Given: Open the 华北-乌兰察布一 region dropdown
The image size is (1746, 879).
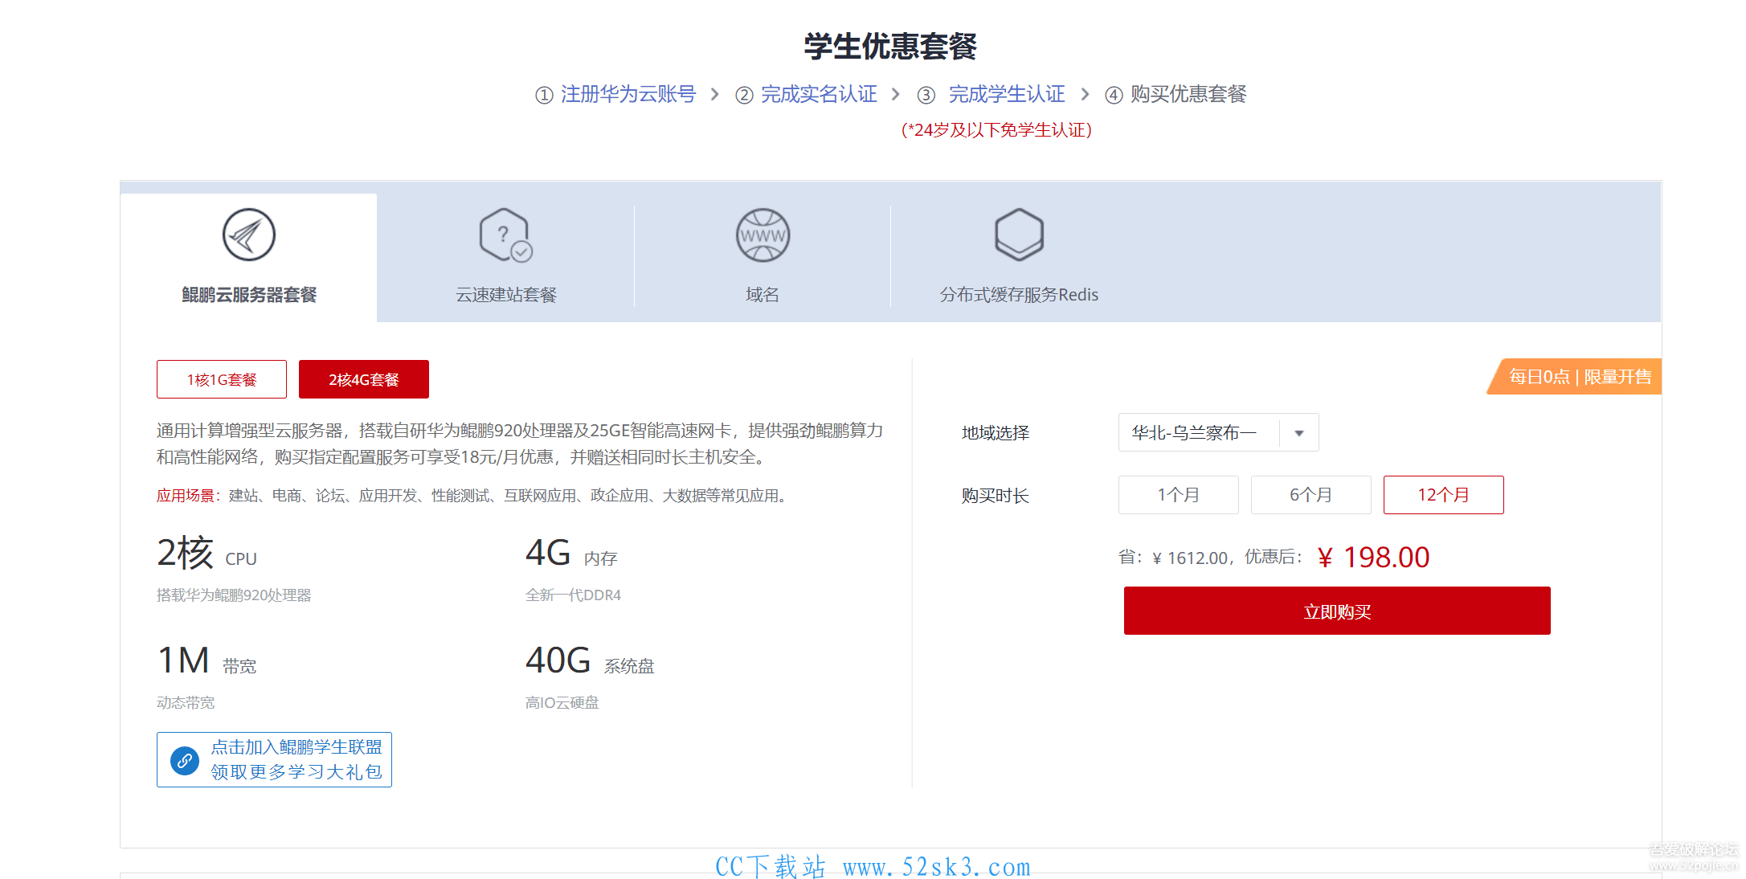Looking at the screenshot, I should [x=1219, y=432].
